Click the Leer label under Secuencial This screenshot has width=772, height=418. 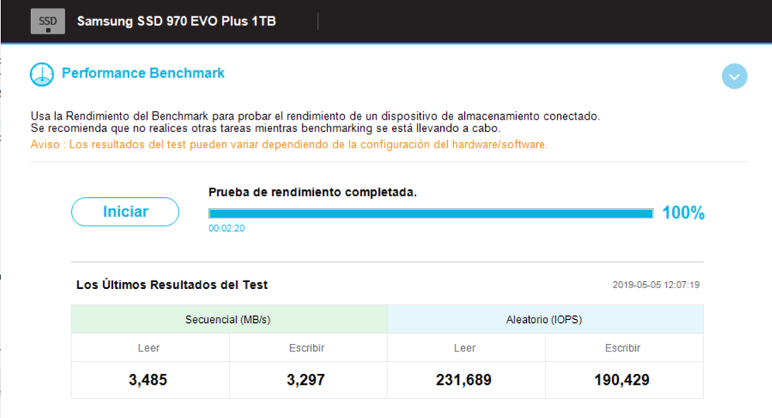(149, 348)
